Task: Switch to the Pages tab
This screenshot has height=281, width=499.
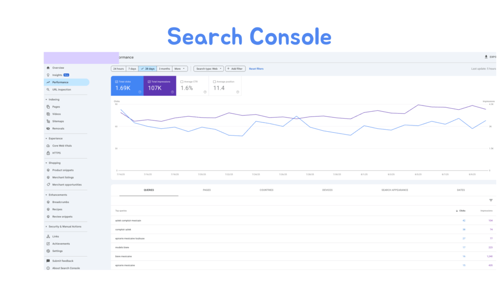Action: click(x=207, y=190)
